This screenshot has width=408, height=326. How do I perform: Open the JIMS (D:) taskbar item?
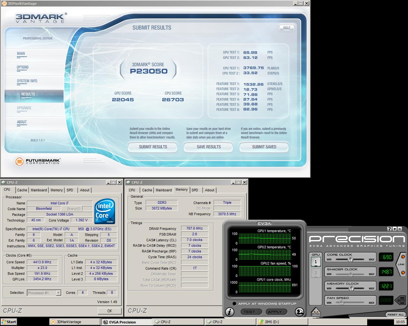click(282, 322)
